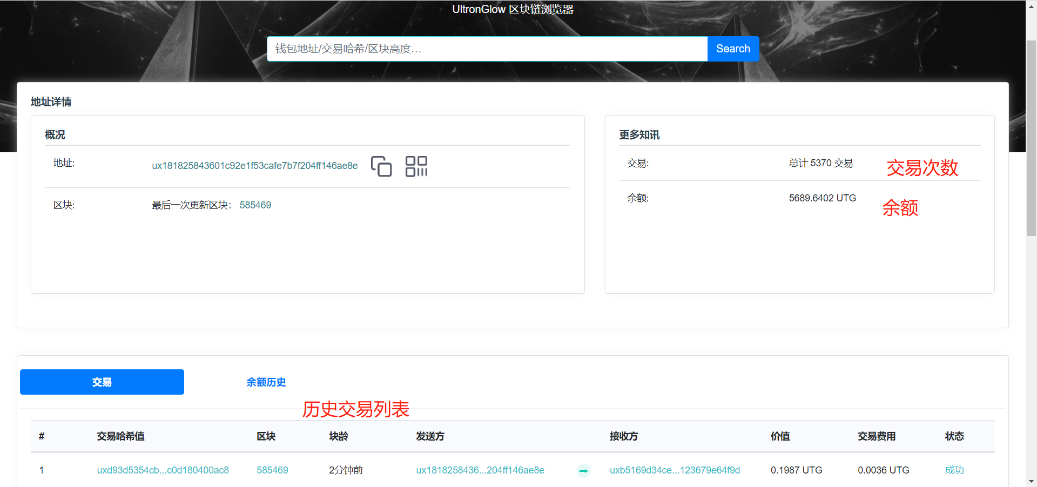Switch to the 余额历史 tab

(x=266, y=382)
